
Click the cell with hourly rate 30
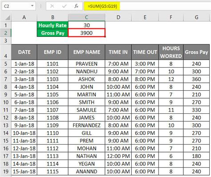(86, 25)
